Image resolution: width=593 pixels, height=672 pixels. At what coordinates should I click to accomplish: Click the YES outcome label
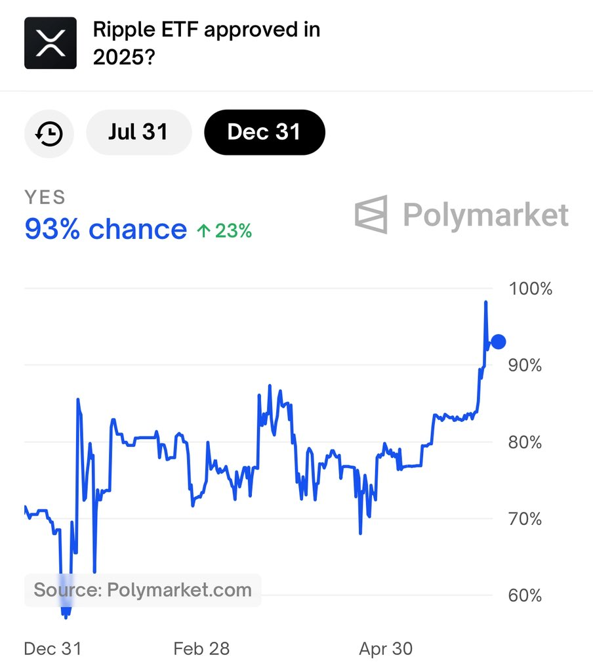click(x=45, y=197)
